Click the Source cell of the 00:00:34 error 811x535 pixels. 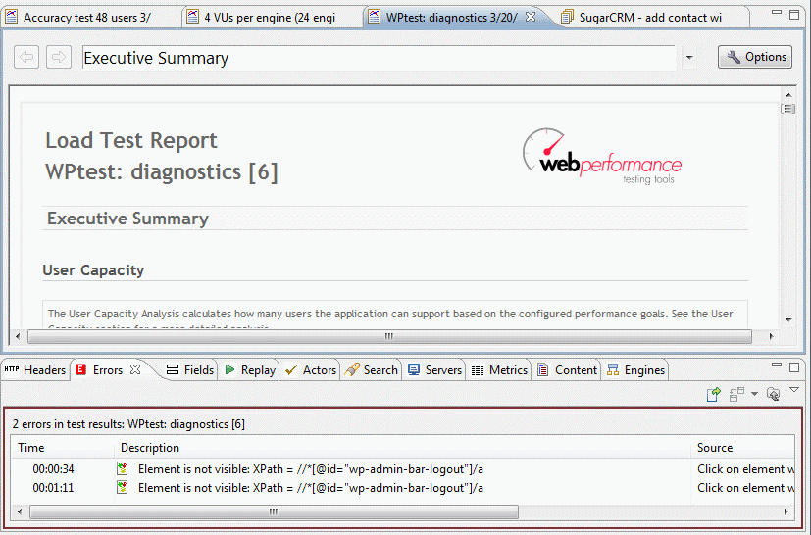point(745,469)
